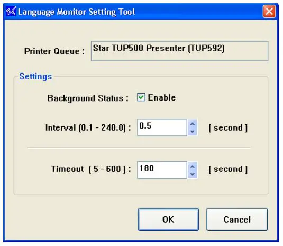This screenshot has height=246, width=283.
Task: Click the 'Printer Queue :' label
Action: (x=54, y=51)
